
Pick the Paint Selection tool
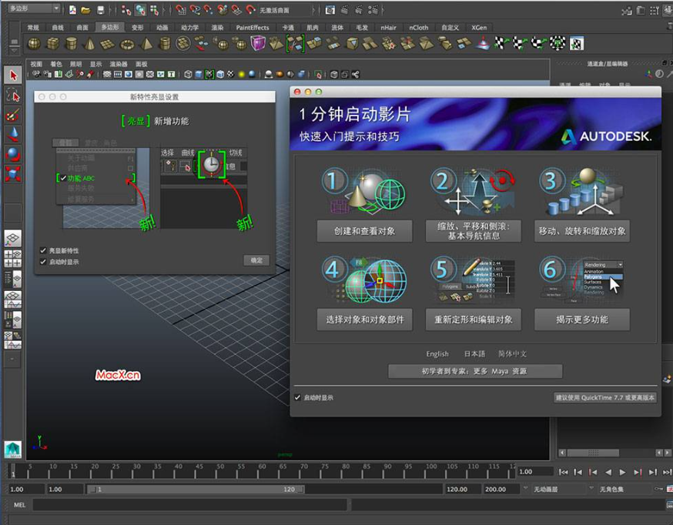click(x=13, y=115)
